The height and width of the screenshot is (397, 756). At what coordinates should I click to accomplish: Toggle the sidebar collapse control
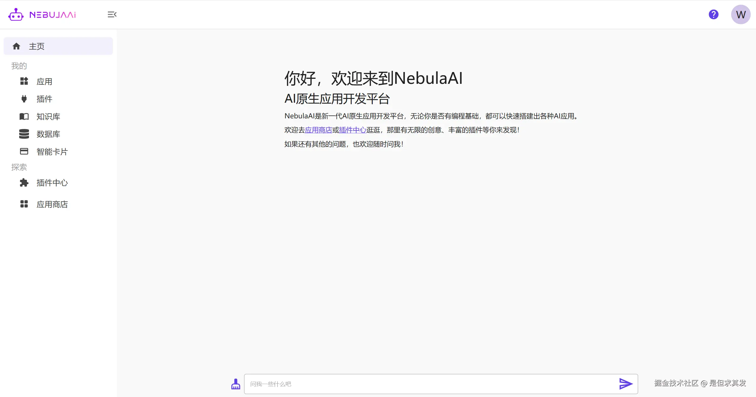point(112,14)
